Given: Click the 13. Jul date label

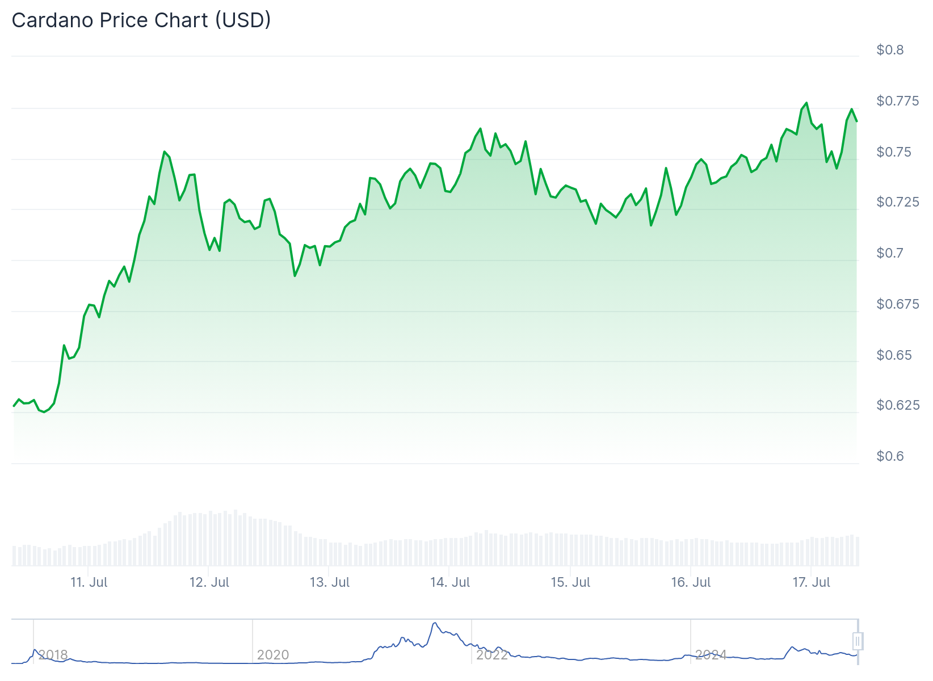Looking at the screenshot, I should point(330,582).
